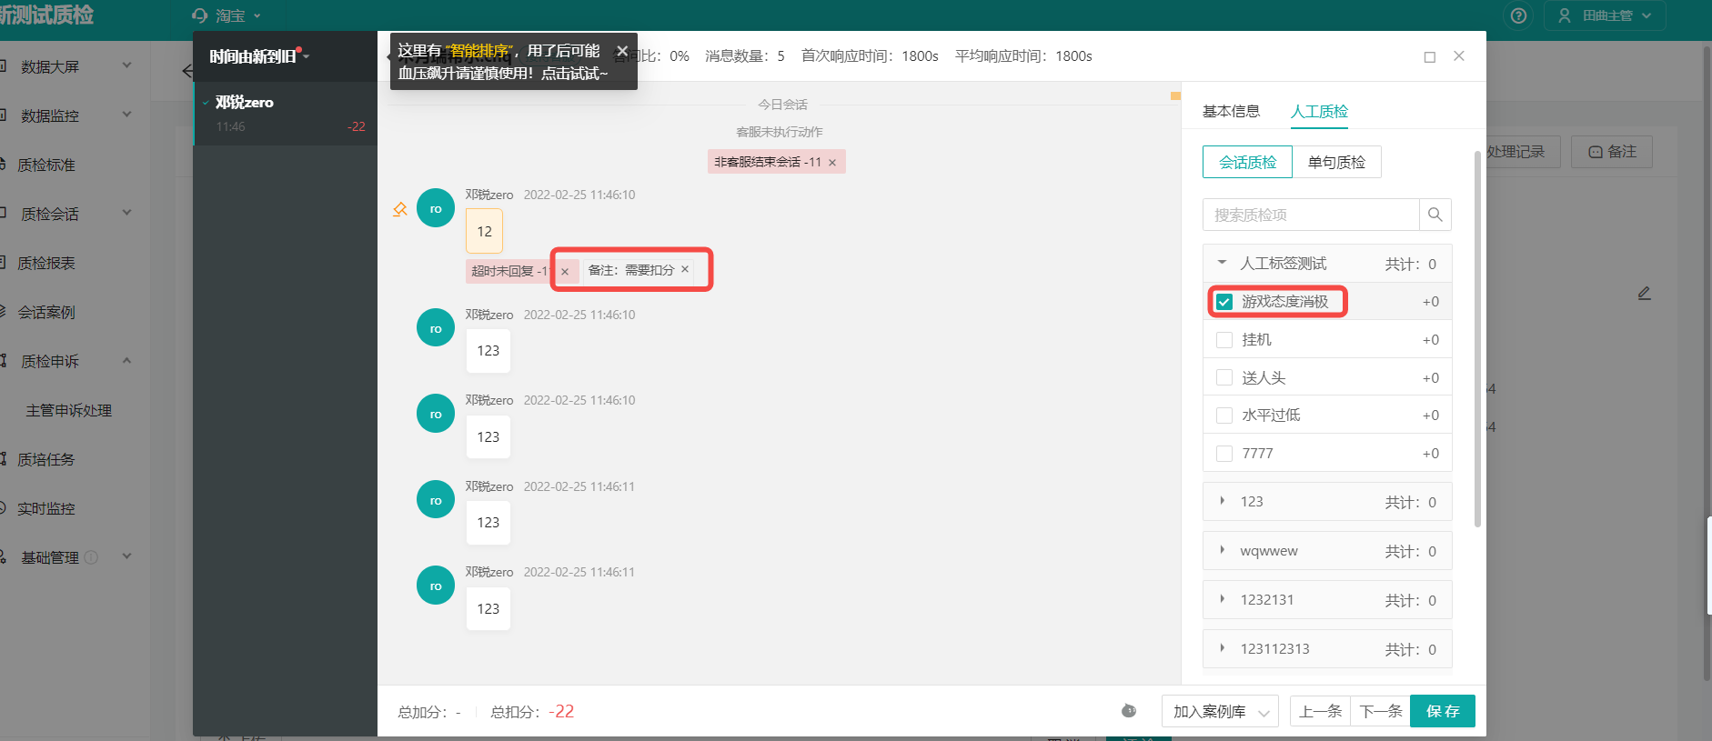Expand the 123112313 group
The image size is (1712, 741).
[1222, 648]
